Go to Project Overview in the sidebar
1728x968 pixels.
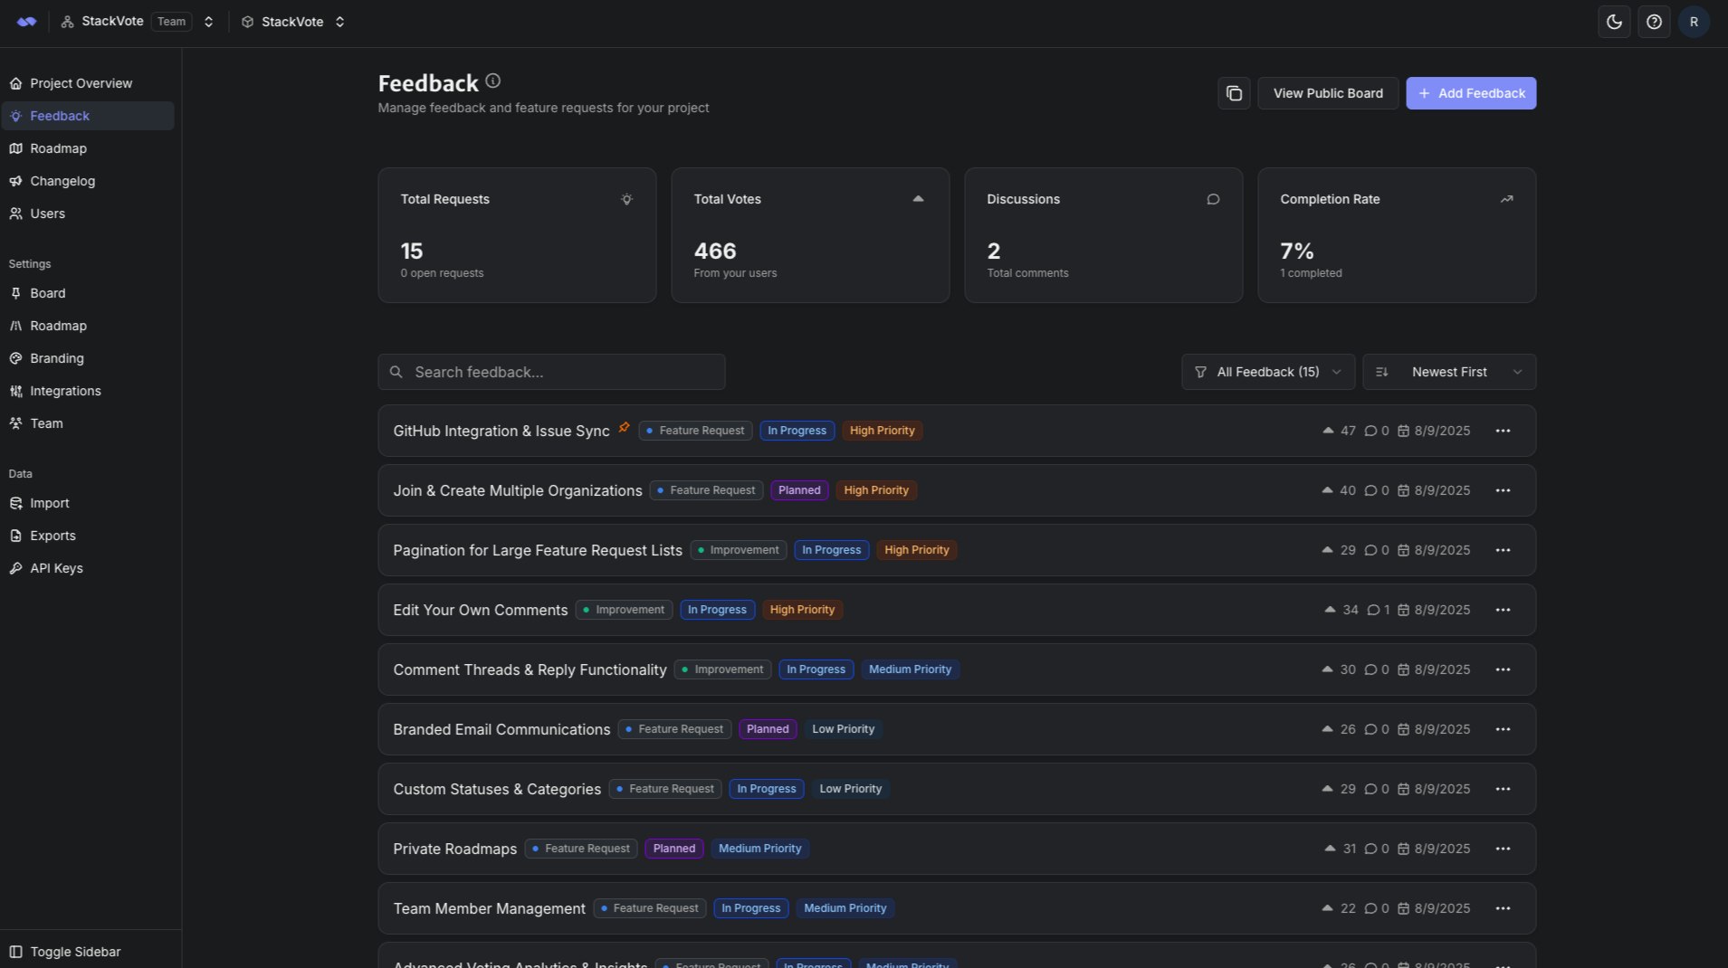coord(81,82)
